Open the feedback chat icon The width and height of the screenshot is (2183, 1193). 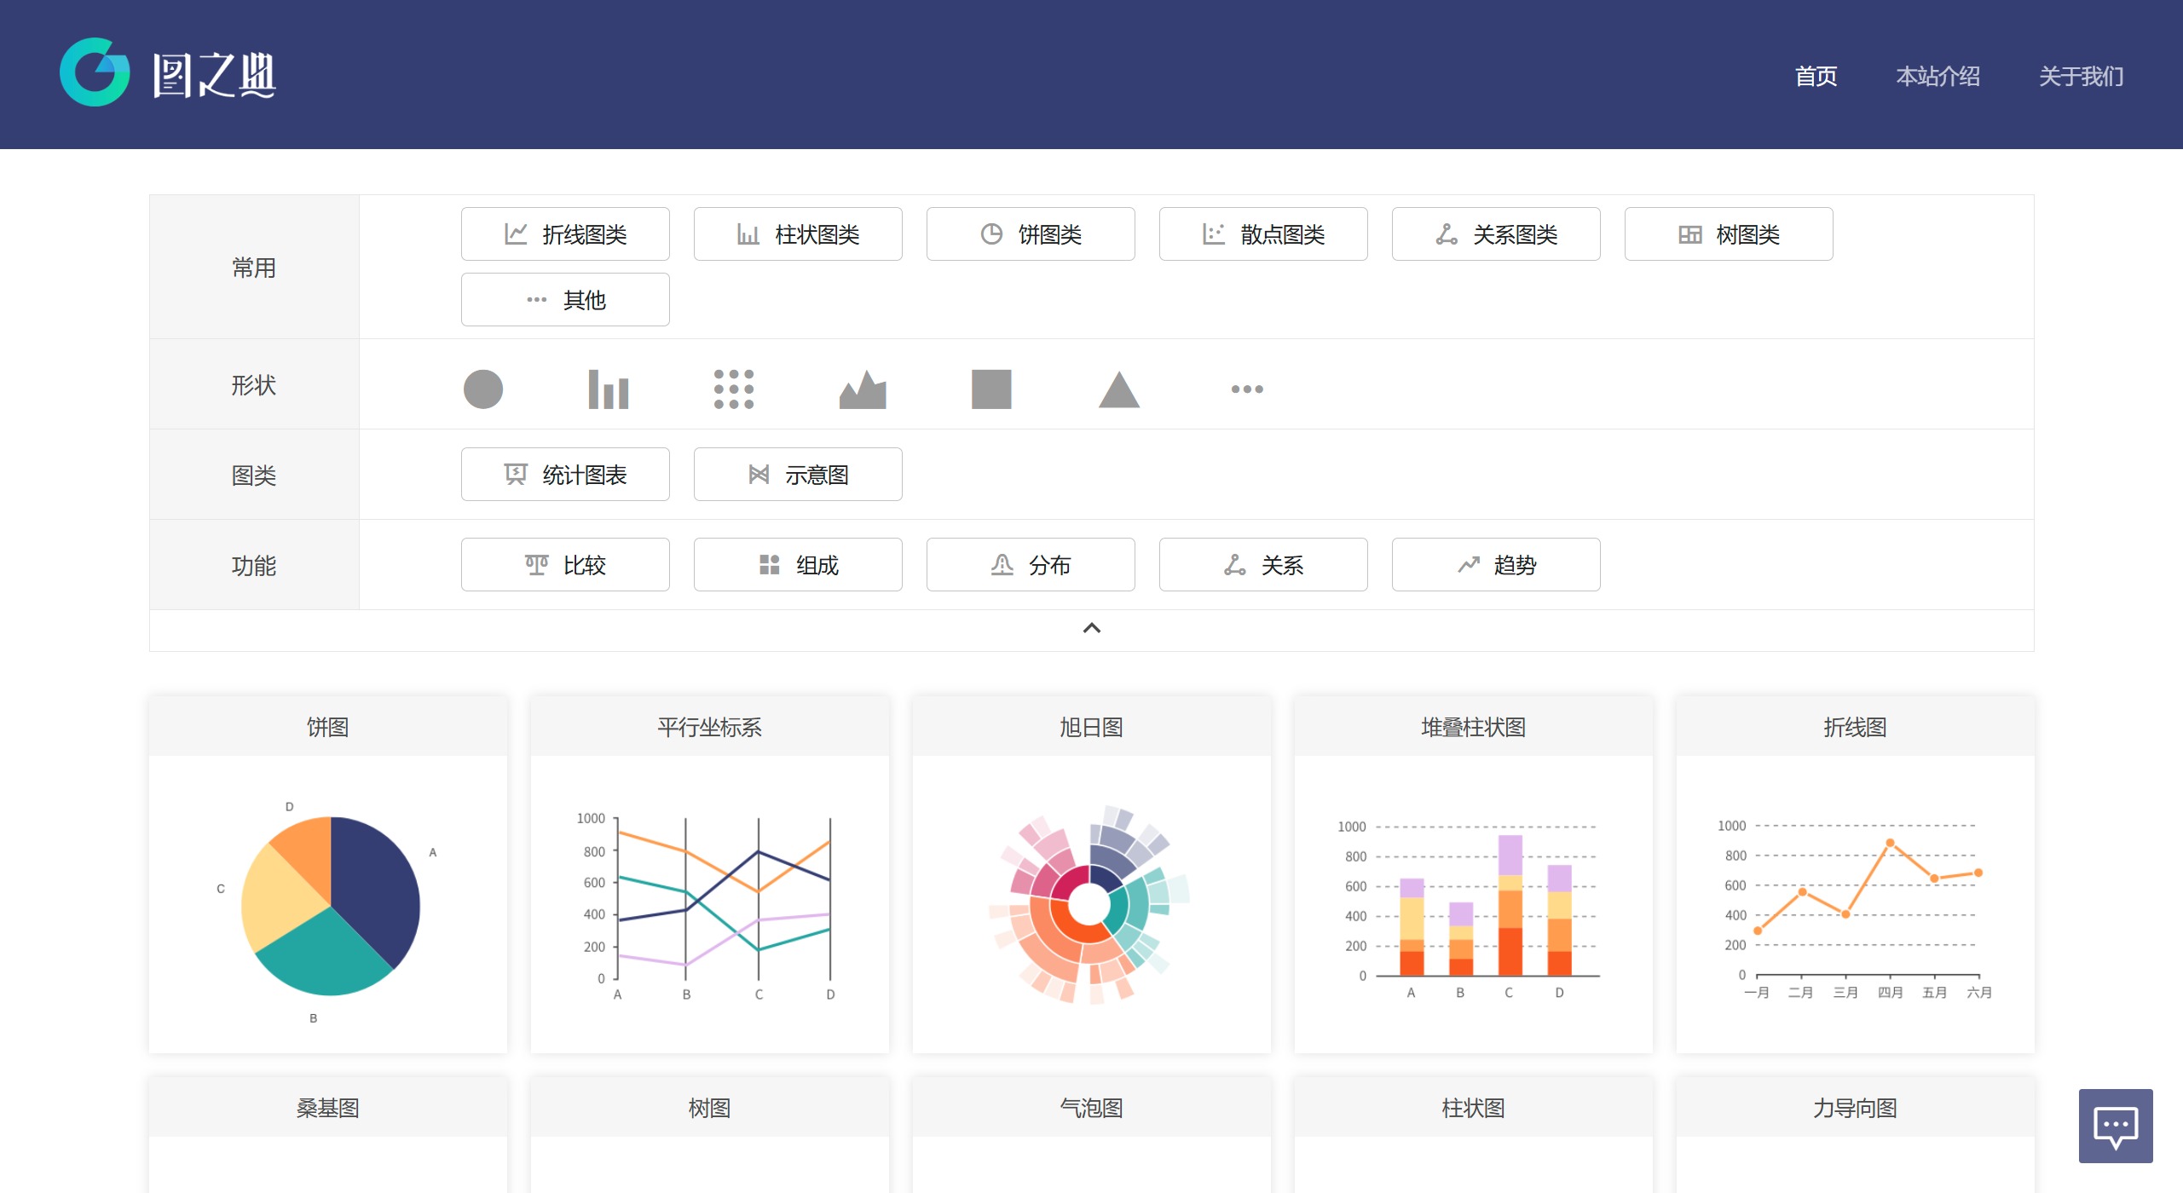pyautogui.click(x=2116, y=1126)
